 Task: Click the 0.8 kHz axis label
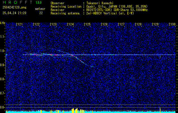click(x=3, y=79)
